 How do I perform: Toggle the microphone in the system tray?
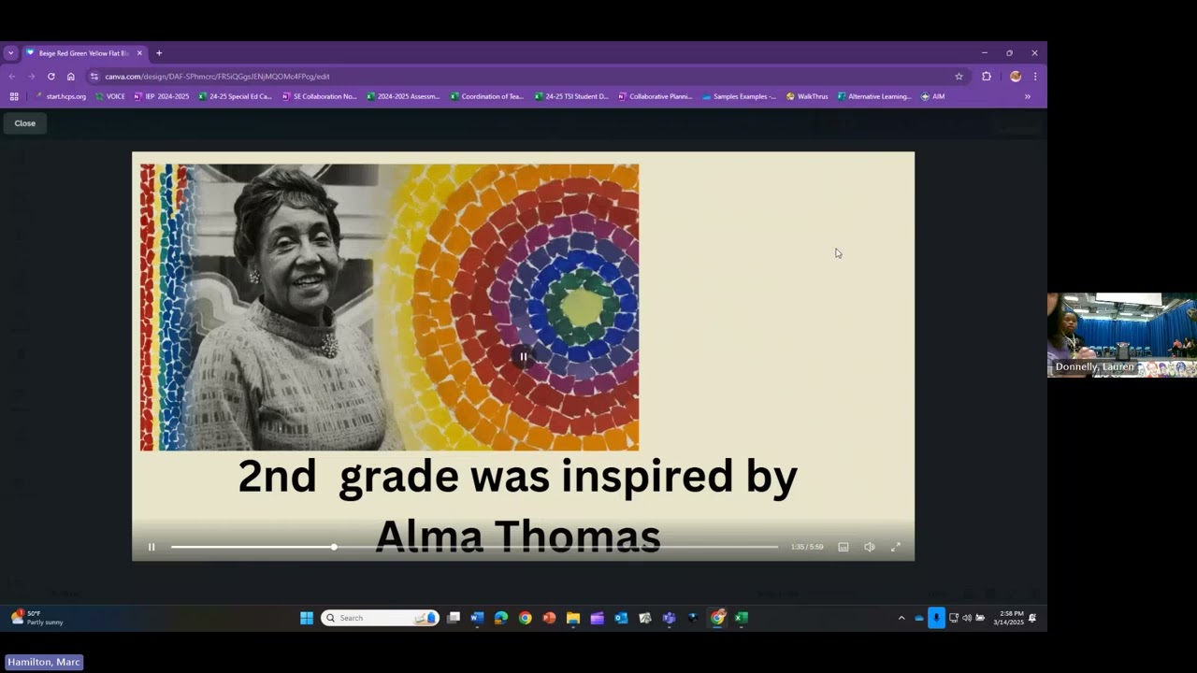tap(936, 618)
